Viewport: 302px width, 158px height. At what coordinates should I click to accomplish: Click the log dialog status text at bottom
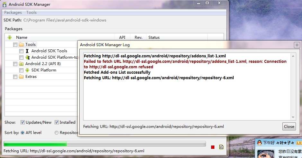pyautogui.click(x=154, y=127)
